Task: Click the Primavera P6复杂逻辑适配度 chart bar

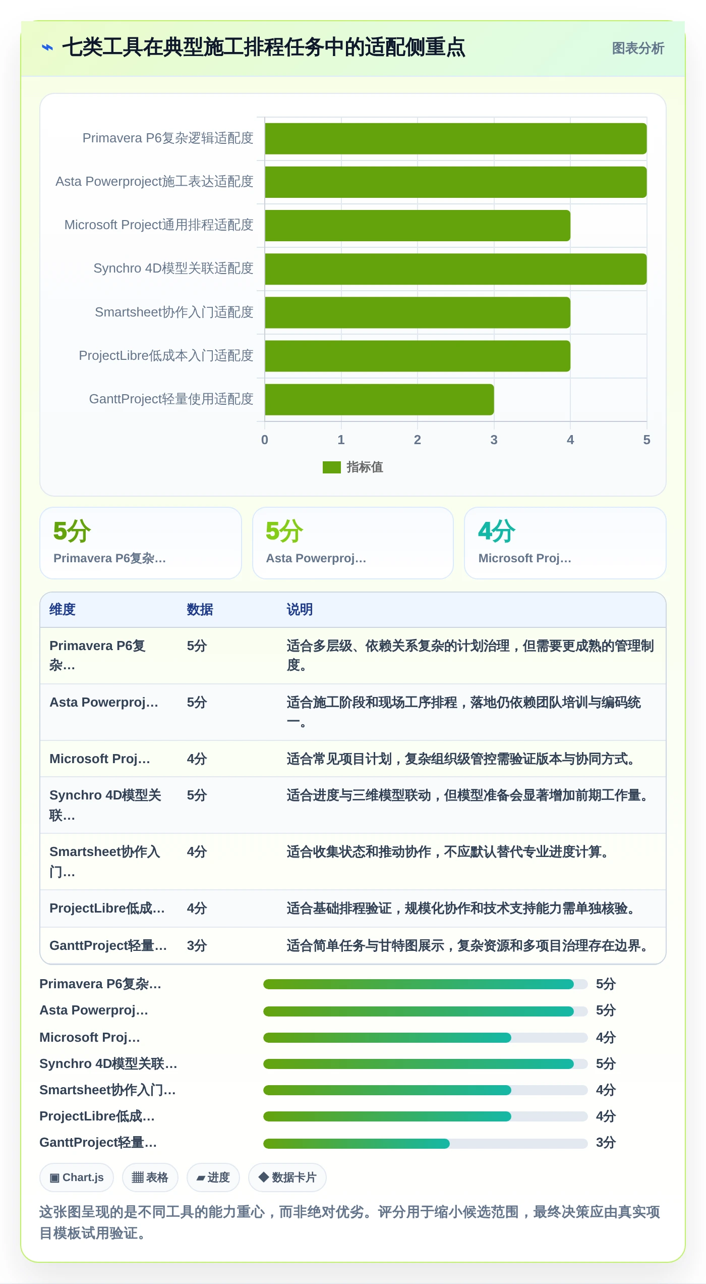Action: (x=455, y=139)
